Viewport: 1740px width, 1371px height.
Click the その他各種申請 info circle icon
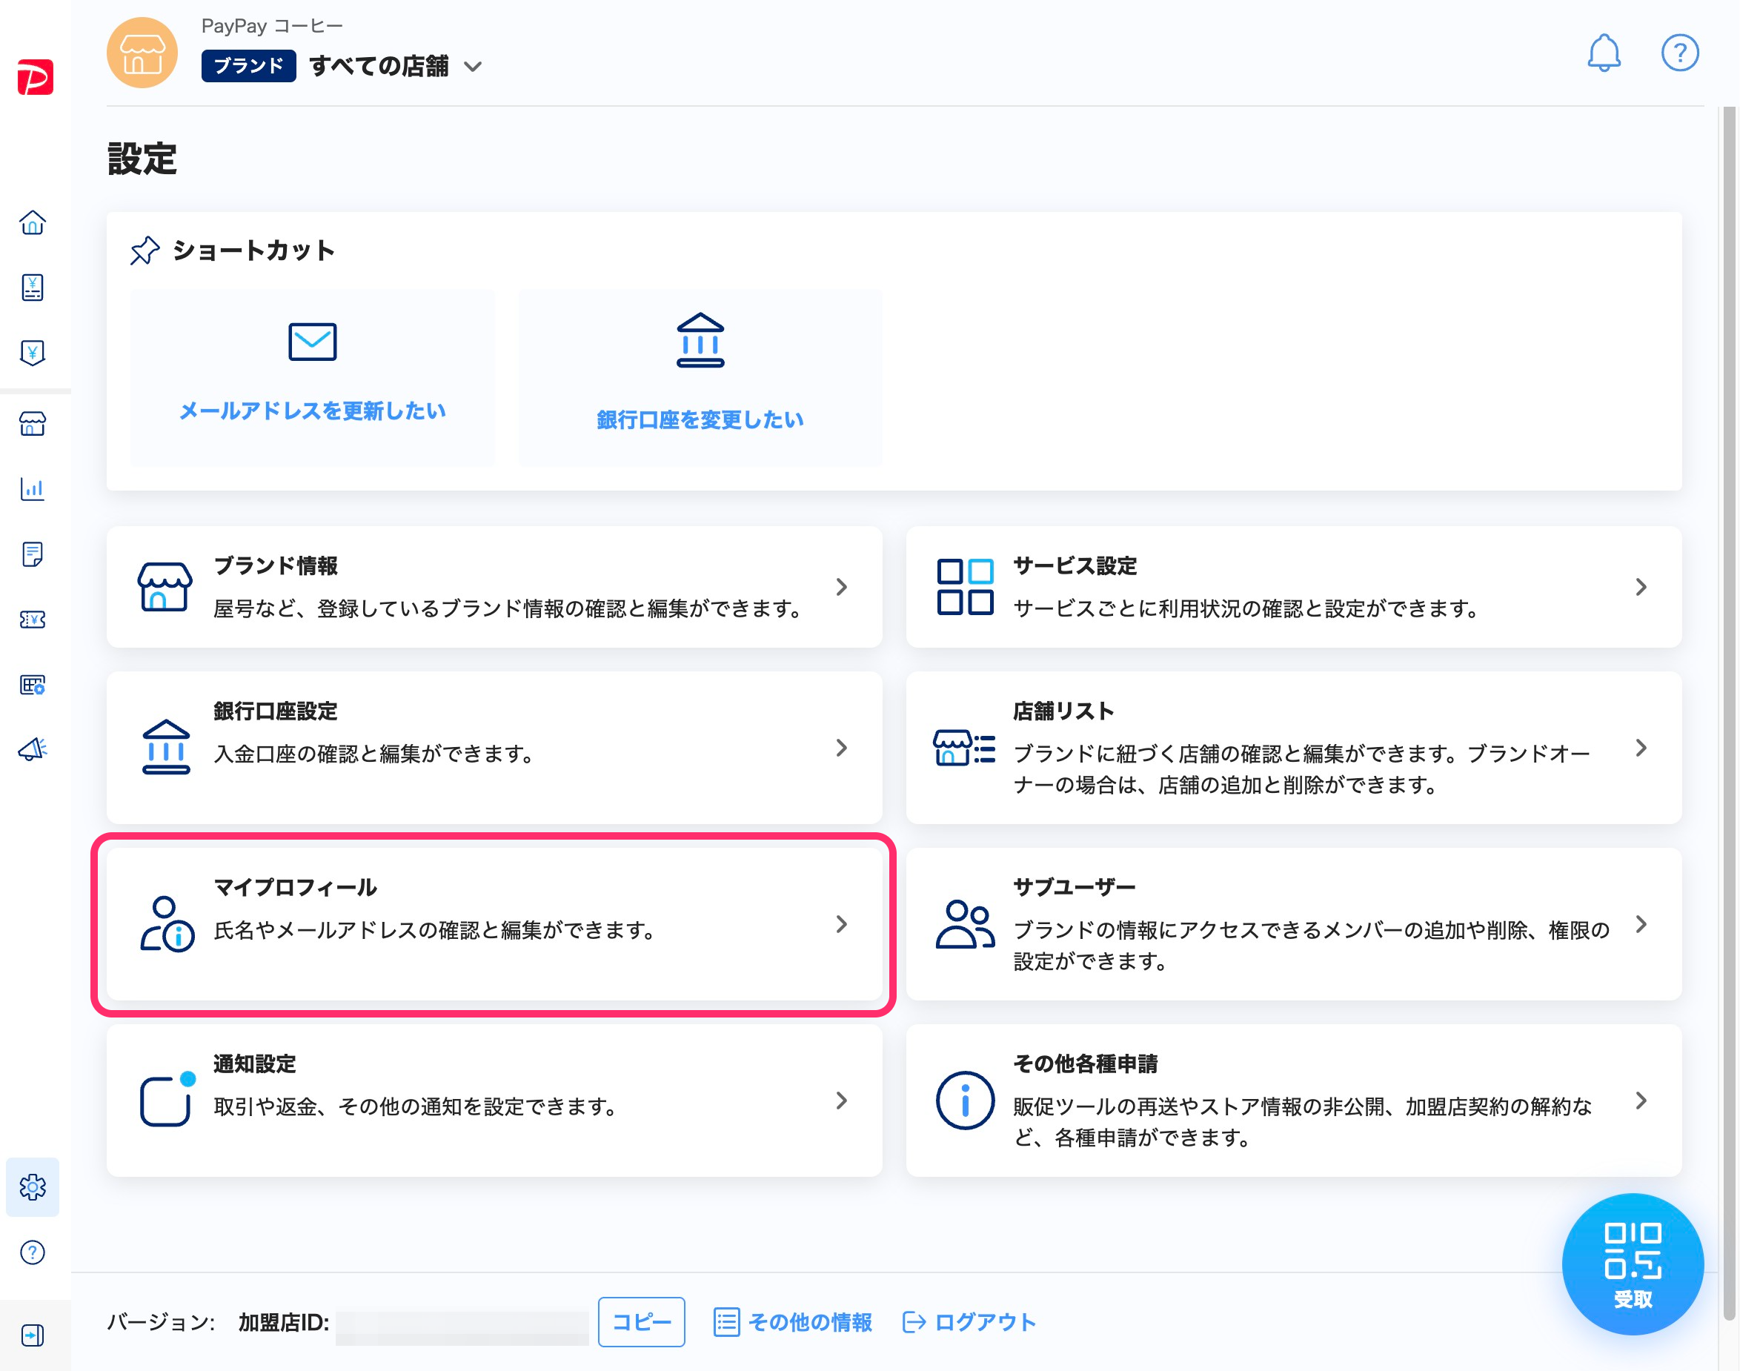coord(966,1101)
